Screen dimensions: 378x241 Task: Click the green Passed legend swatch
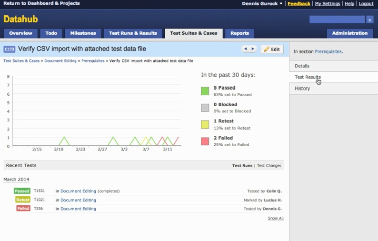tap(205, 91)
